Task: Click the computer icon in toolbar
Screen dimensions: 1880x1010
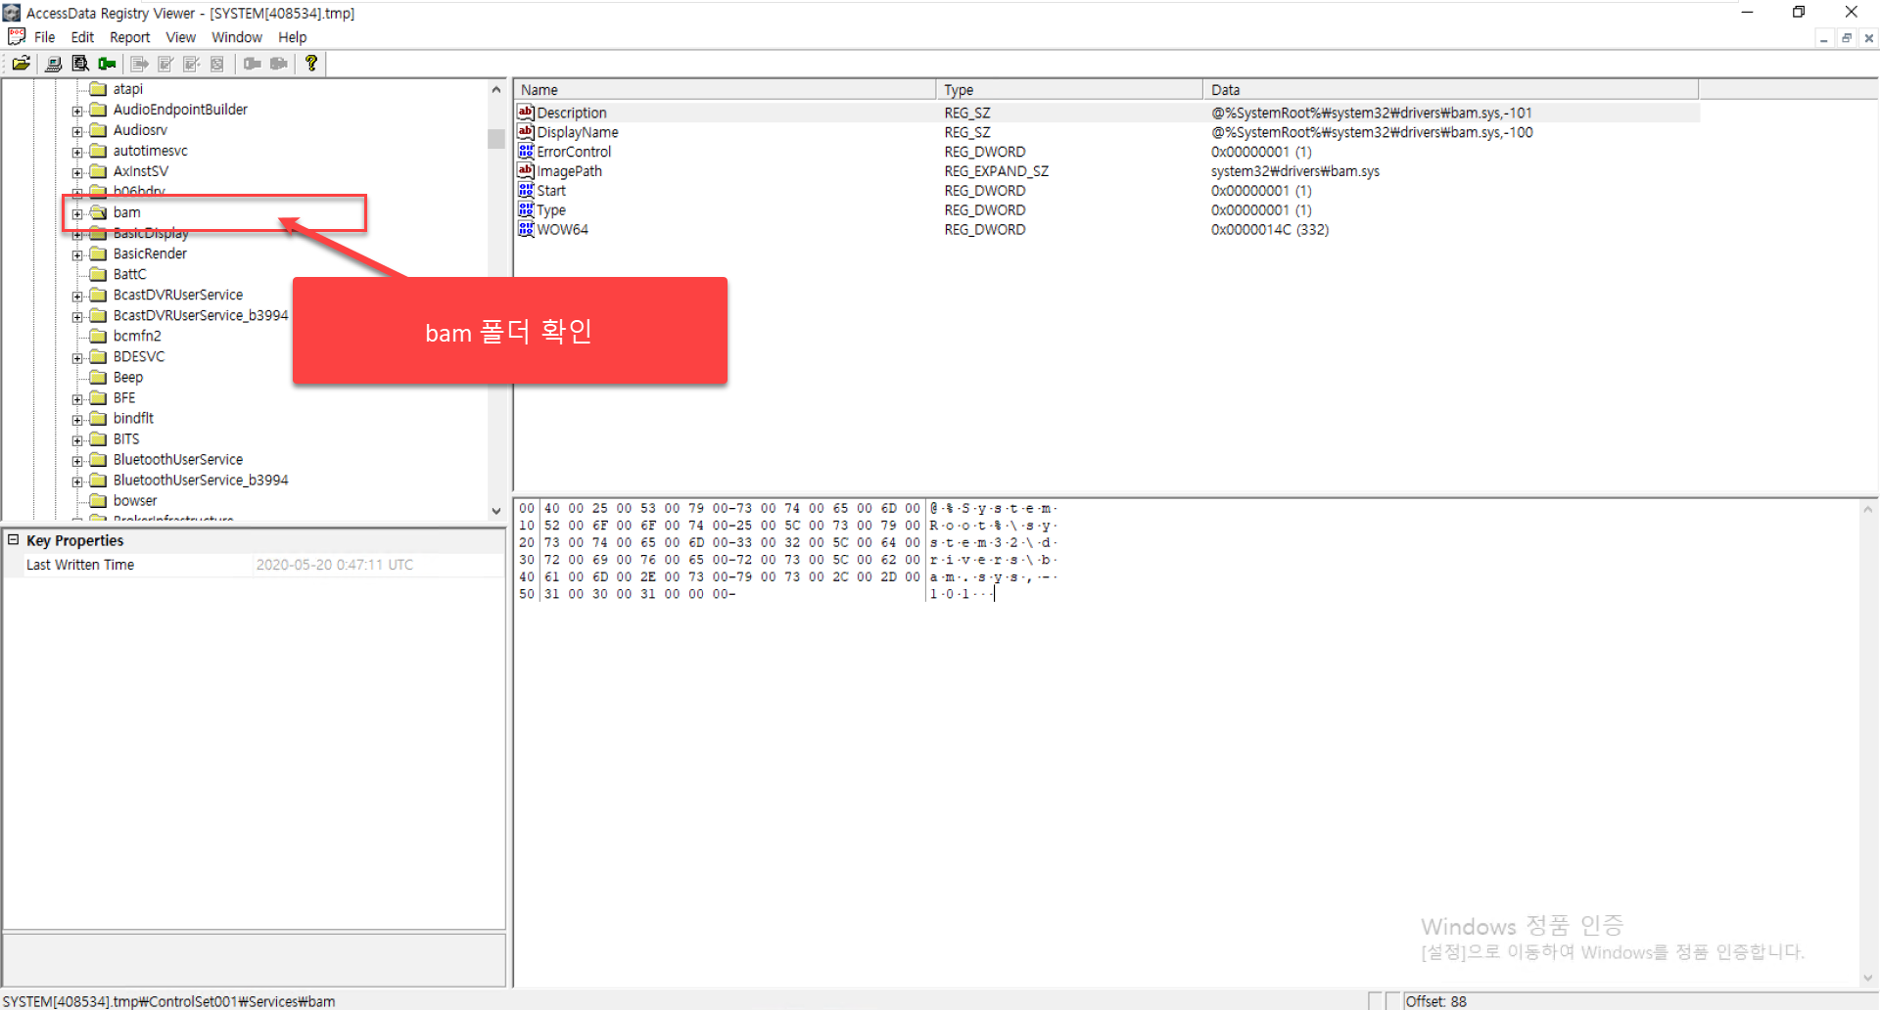Action: click(x=53, y=64)
